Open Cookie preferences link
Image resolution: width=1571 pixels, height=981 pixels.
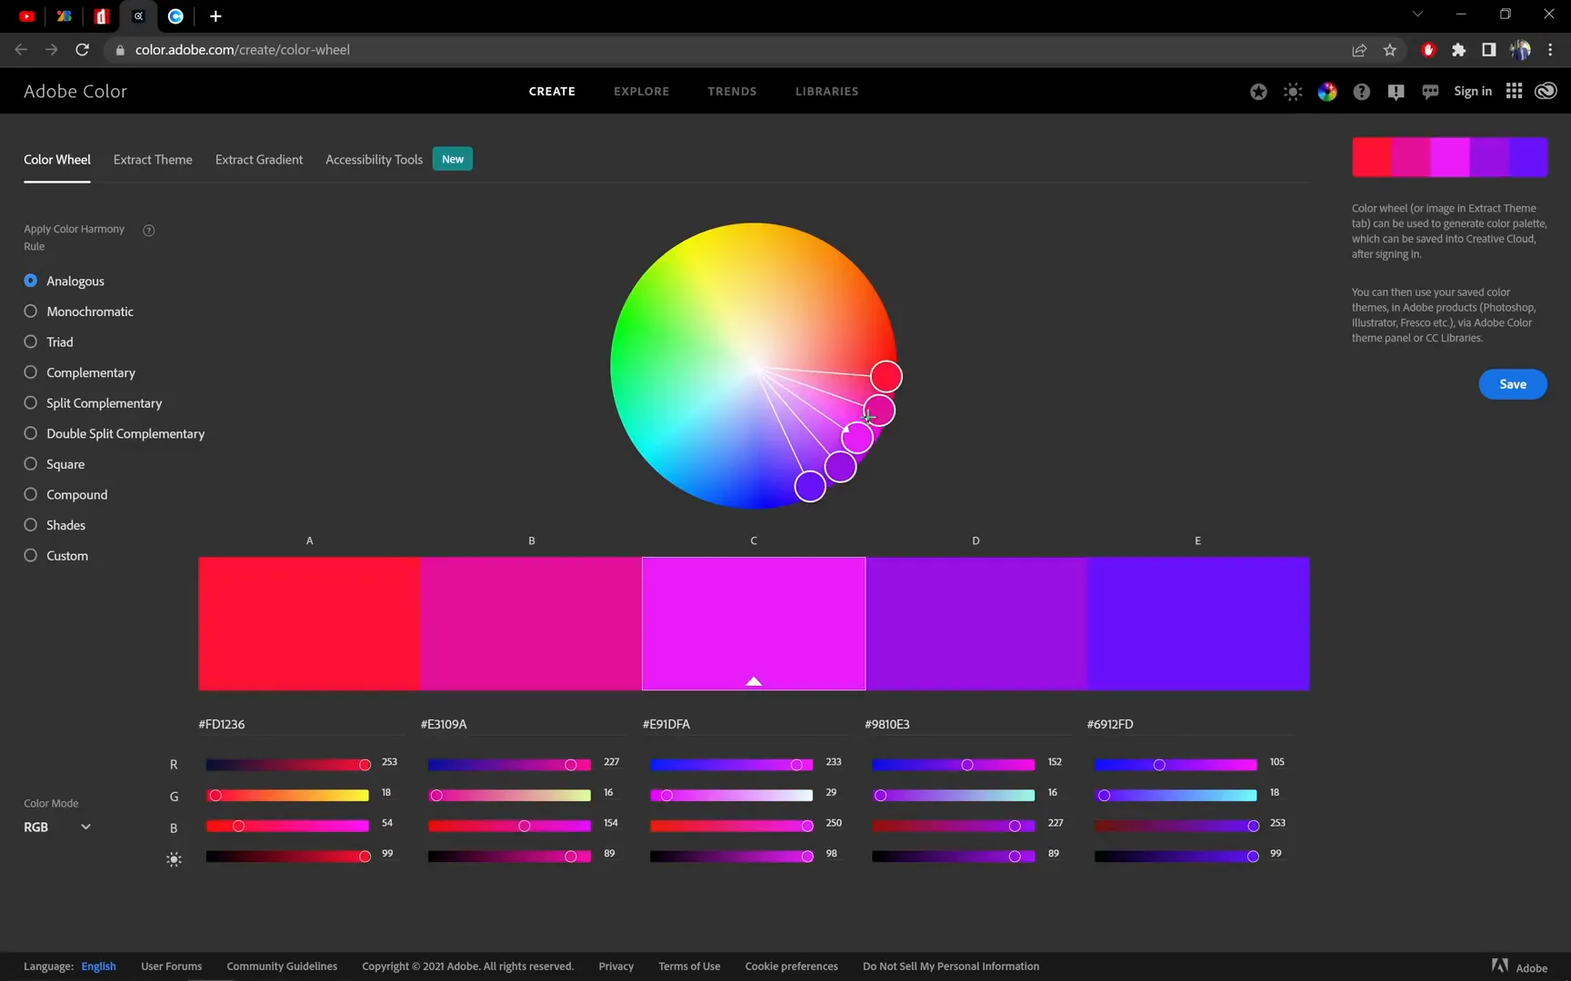(x=792, y=966)
